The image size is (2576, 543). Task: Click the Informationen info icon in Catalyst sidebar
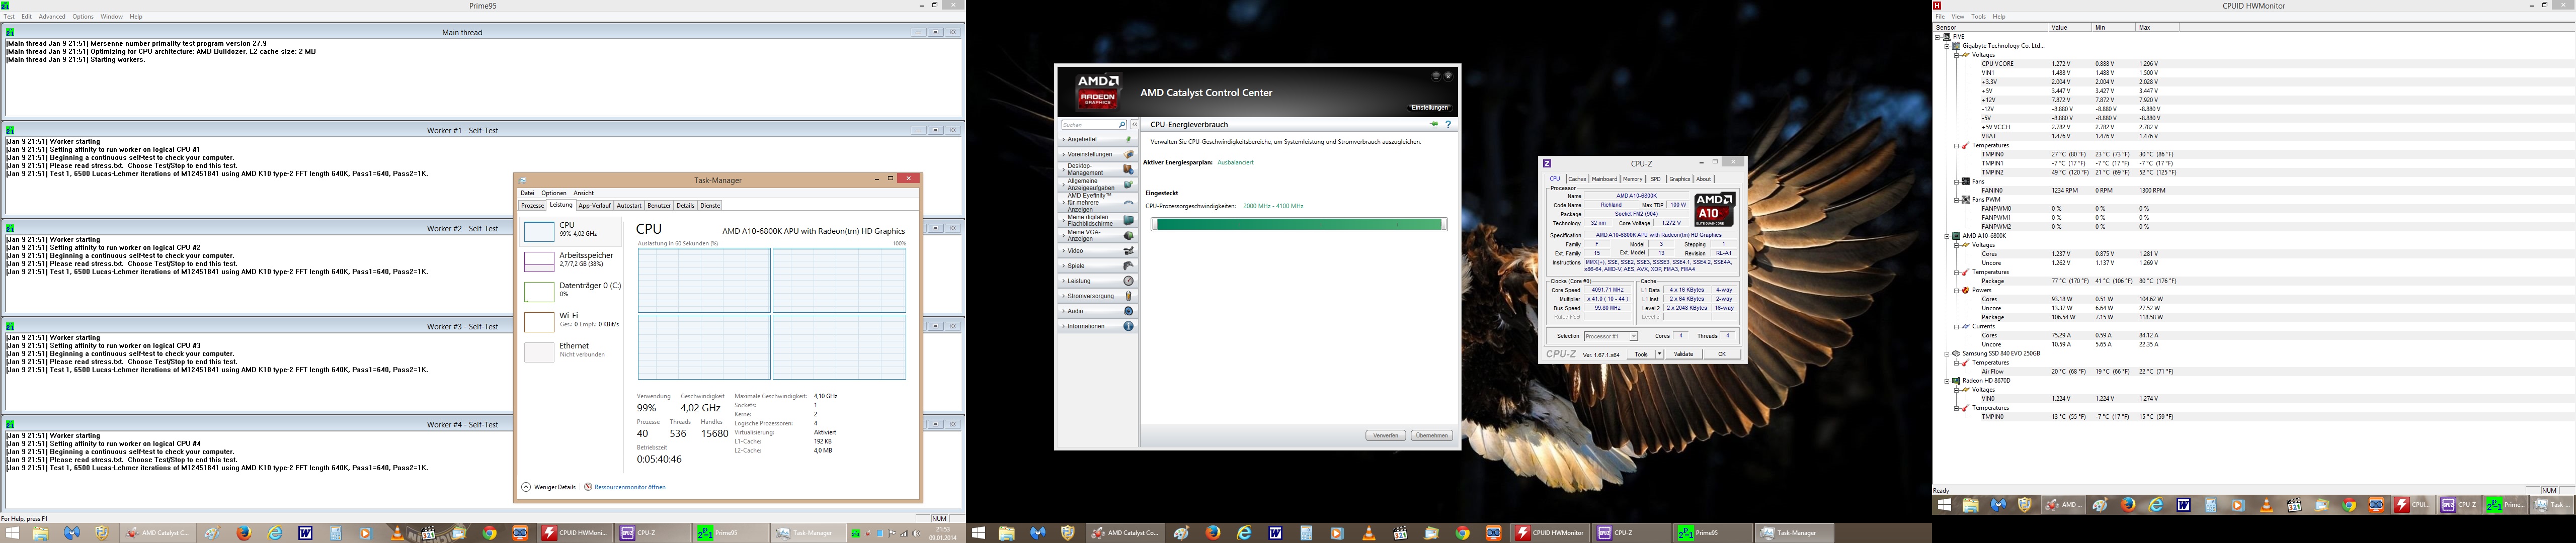click(x=1128, y=326)
